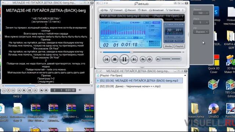This screenshot has height=132, width=235.
Task: Open the playlist window menu arrow
Action: 97,71
